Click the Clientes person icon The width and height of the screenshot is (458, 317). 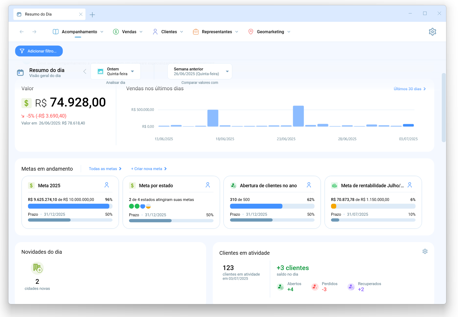[155, 32]
